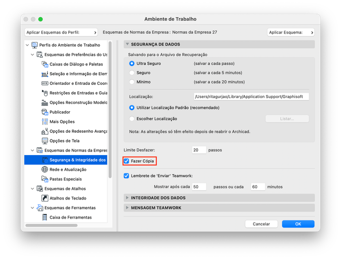Click the OK button
Image resolution: width=341 pixels, height=259 pixels.
(x=298, y=224)
